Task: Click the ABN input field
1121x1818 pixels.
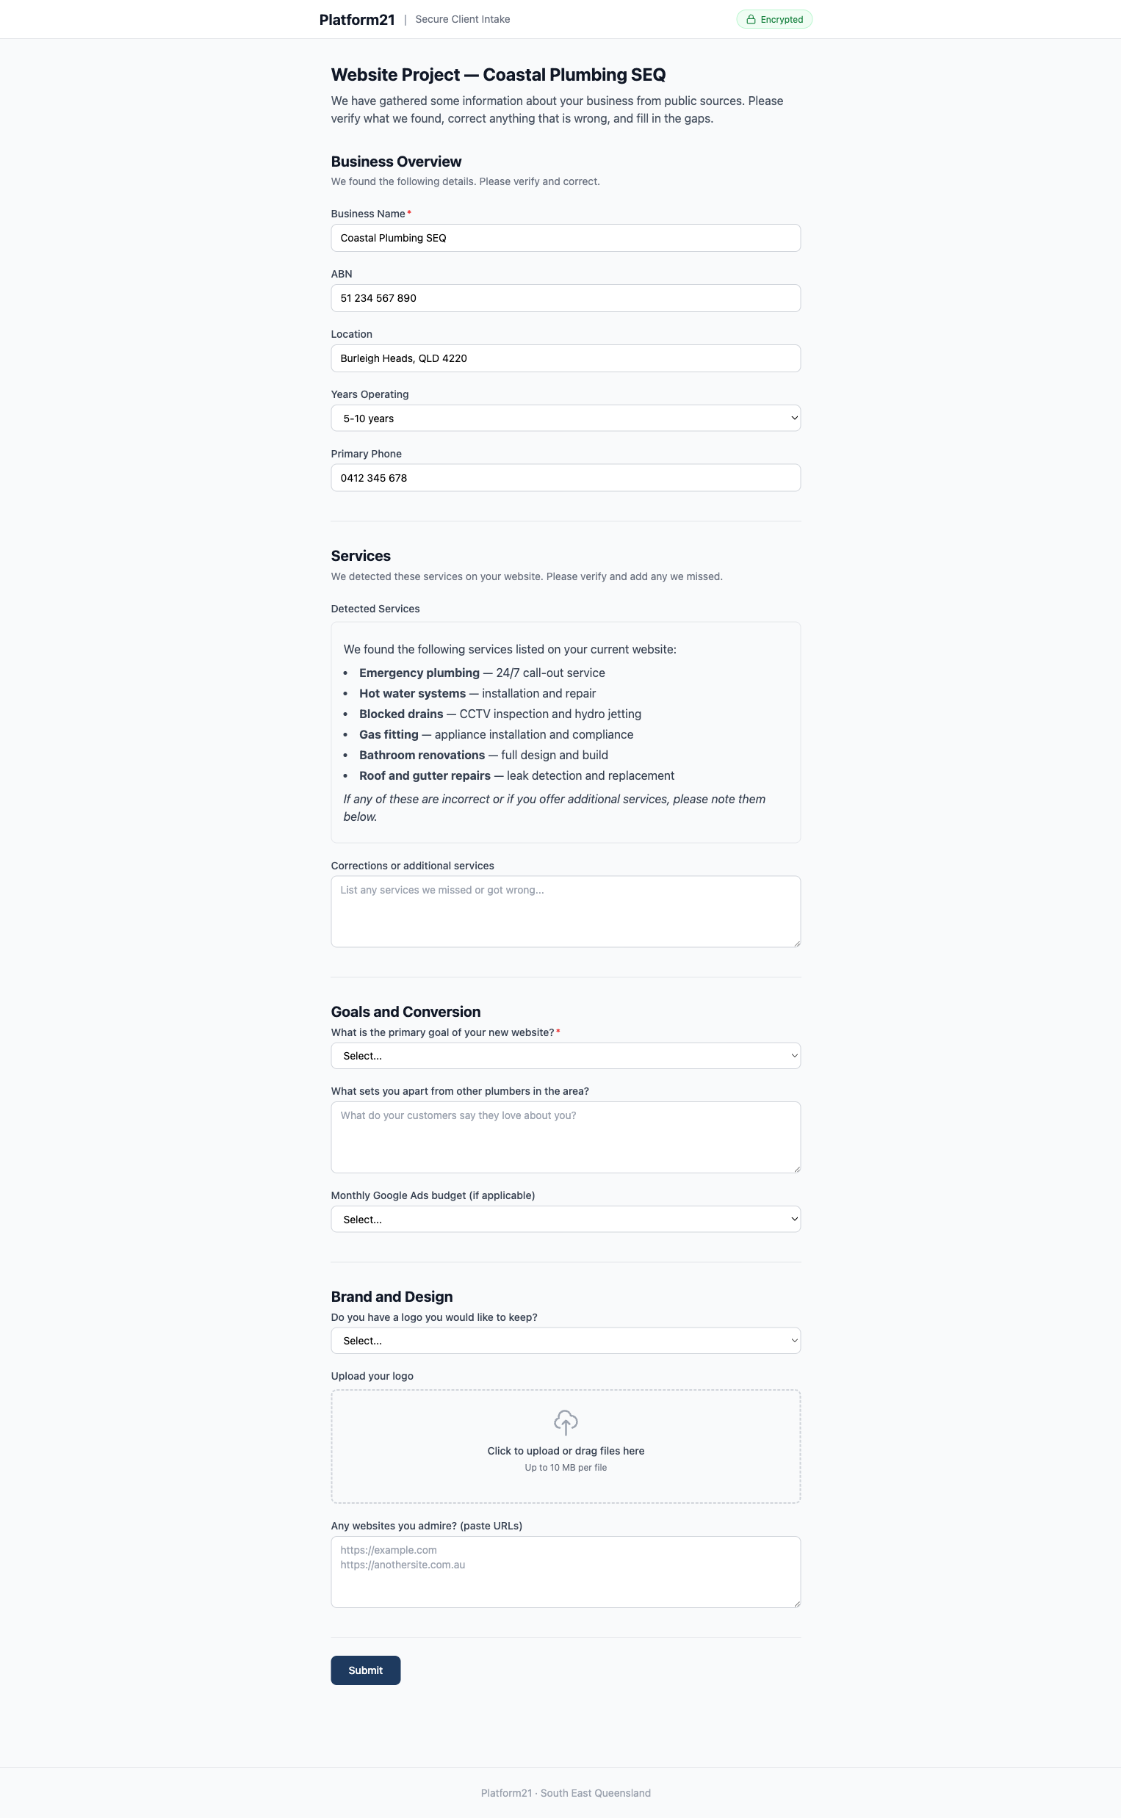Action: (566, 298)
